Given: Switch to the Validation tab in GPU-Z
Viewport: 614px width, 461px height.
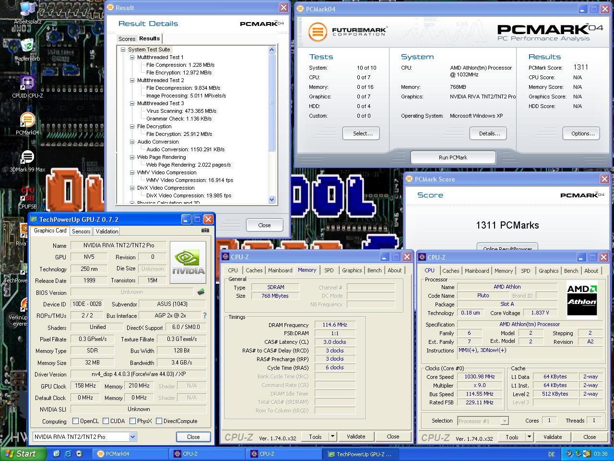Looking at the screenshot, I should click(107, 231).
